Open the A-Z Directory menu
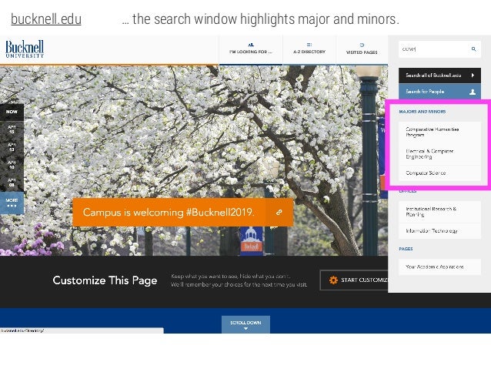The height and width of the screenshot is (369, 491). 309,49
